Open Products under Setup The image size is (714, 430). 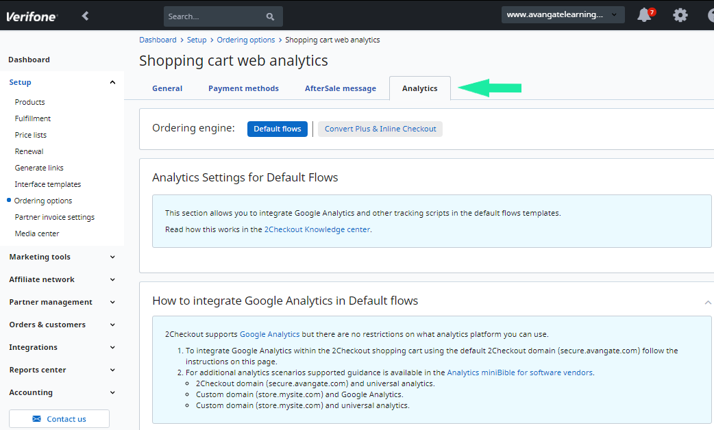[x=29, y=102]
